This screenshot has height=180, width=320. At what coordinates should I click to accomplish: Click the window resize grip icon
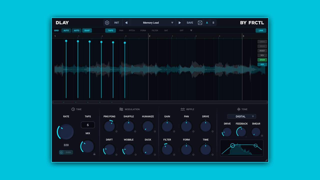coord(266,160)
